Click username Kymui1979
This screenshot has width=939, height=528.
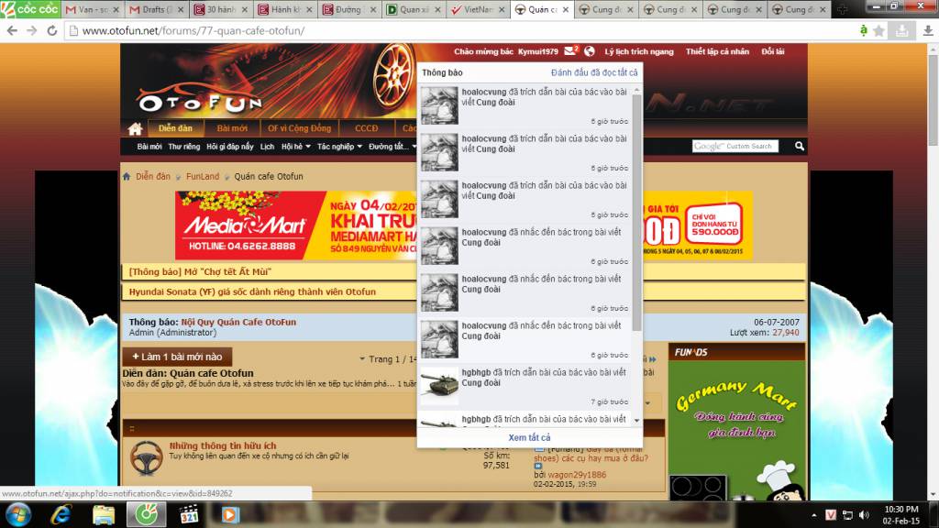point(537,51)
